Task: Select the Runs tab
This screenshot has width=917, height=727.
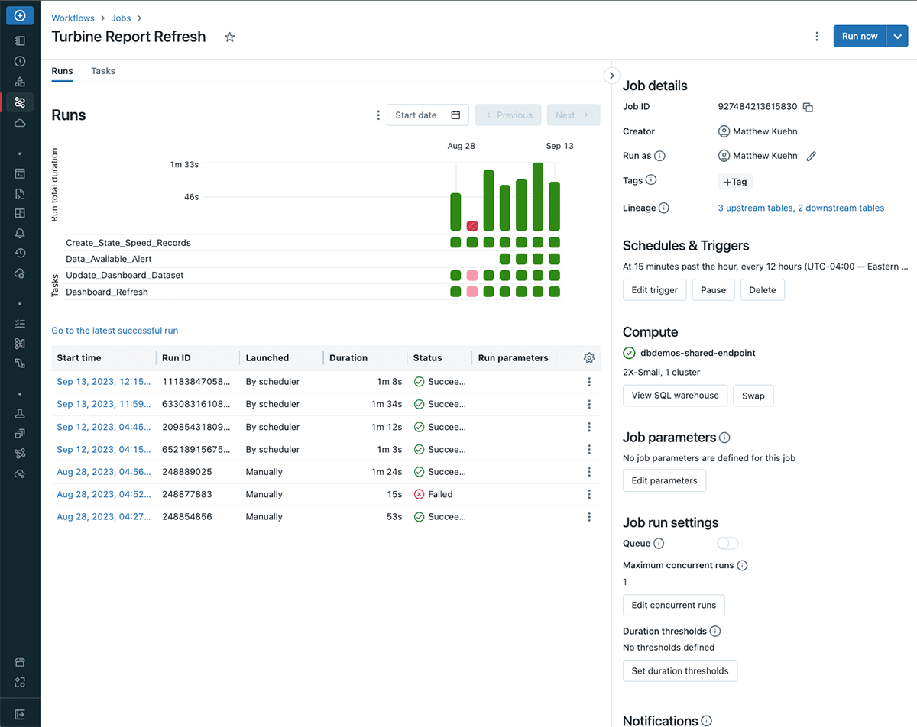Action: pos(62,71)
